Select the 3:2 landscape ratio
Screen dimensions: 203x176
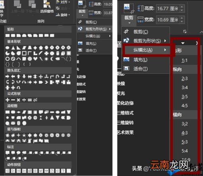(x=184, y=124)
